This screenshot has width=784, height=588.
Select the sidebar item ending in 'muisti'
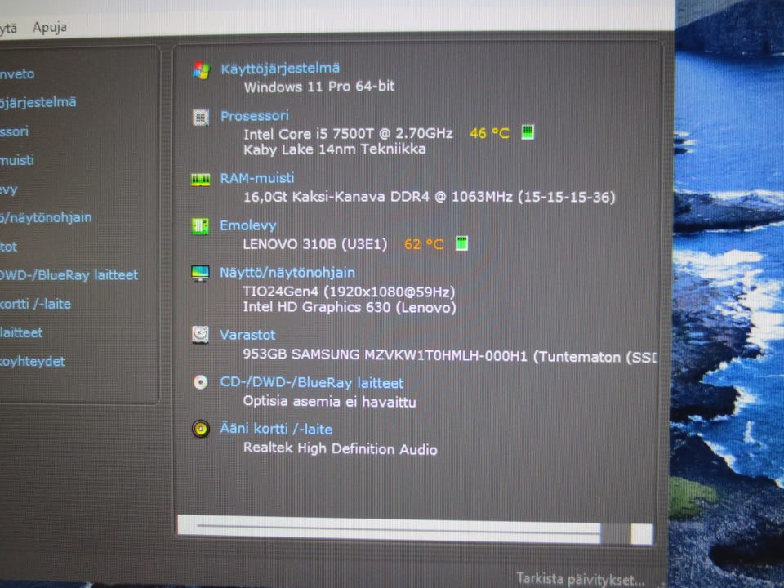(17, 160)
